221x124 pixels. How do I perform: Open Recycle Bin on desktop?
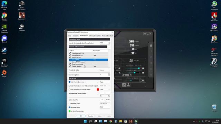pyautogui.click(x=214, y=108)
